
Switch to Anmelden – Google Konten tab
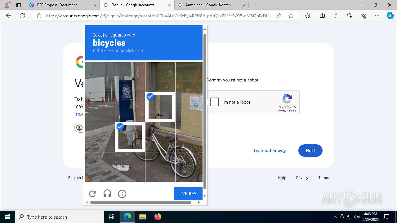[x=211, y=5]
